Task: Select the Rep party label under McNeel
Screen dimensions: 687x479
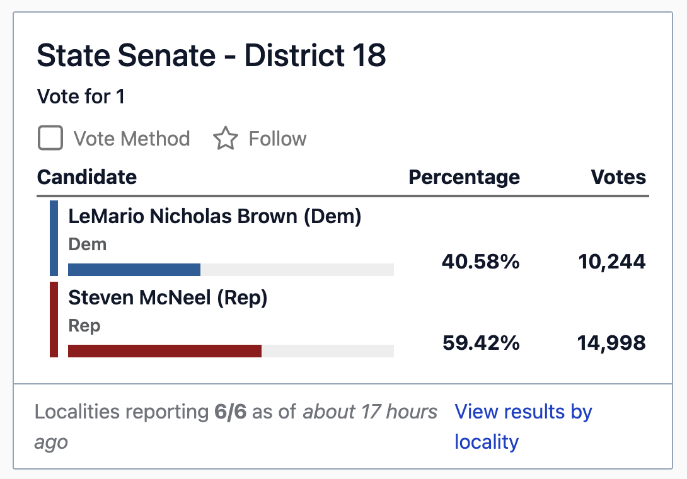Action: coord(84,326)
